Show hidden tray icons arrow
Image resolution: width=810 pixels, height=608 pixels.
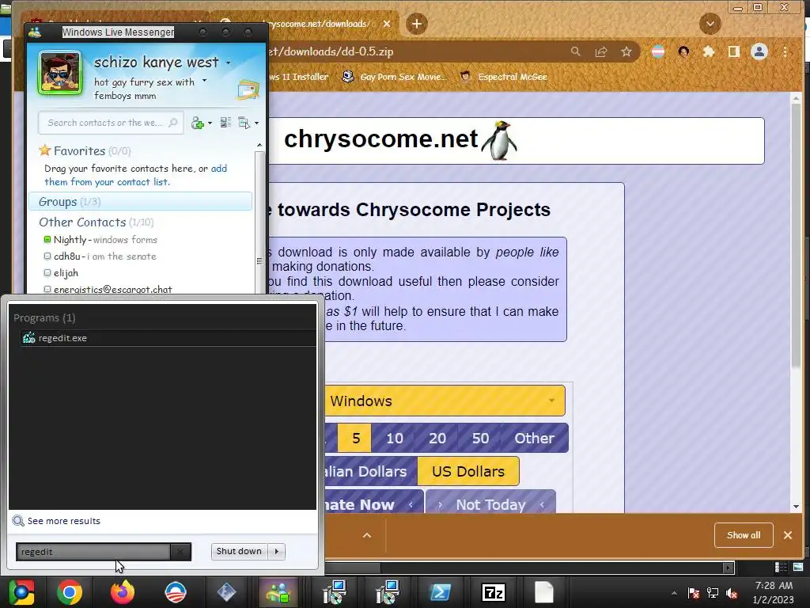click(674, 593)
